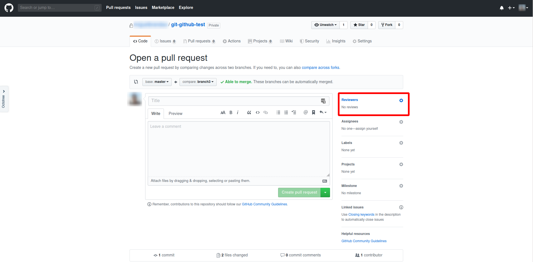The image size is (533, 262).
Task: Open the Unwatch dropdown
Action: click(326, 25)
